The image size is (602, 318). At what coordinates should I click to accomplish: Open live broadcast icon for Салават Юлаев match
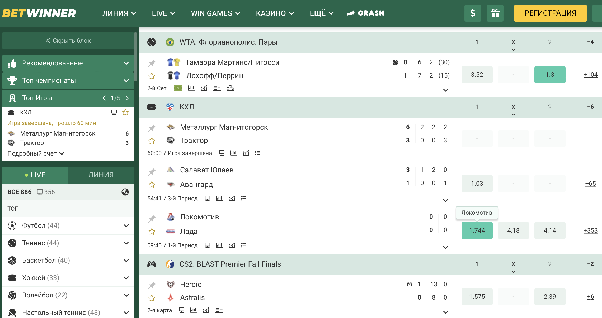(208, 199)
